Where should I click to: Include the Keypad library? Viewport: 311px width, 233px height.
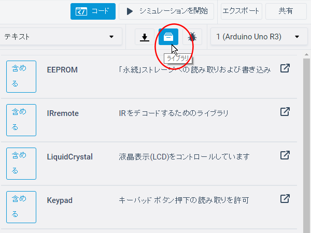tap(21, 206)
